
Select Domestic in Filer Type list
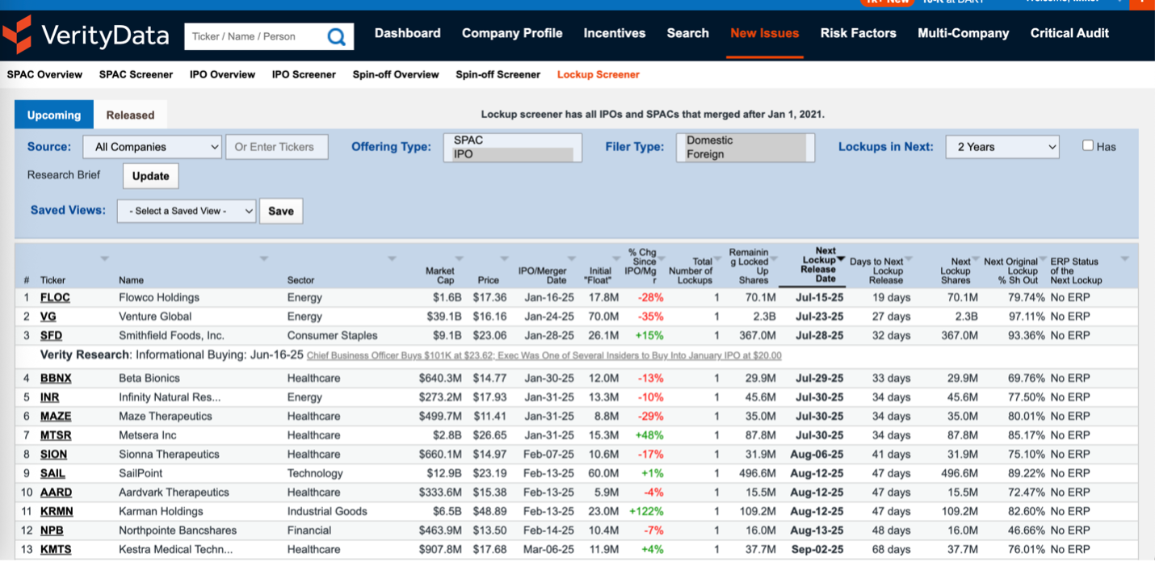745,140
